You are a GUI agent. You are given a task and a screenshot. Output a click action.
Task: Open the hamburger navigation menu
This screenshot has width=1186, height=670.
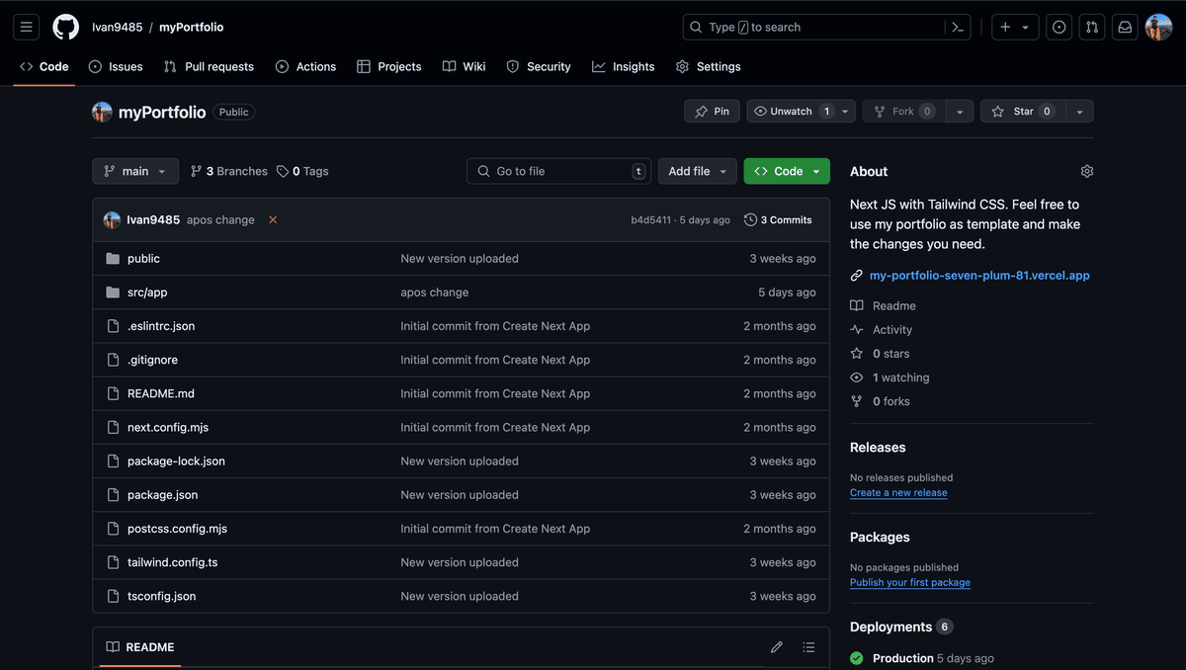coord(27,28)
